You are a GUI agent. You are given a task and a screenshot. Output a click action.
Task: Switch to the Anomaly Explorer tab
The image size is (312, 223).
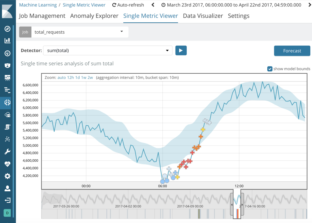pyautogui.click(x=94, y=16)
